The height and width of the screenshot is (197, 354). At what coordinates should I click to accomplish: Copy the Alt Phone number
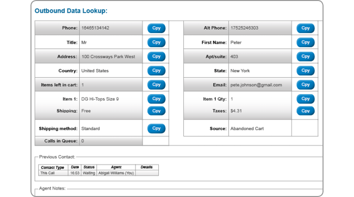click(x=305, y=28)
